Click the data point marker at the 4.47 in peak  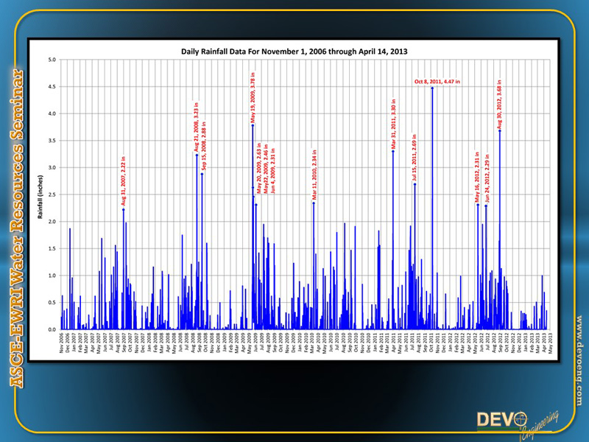pyautogui.click(x=432, y=88)
